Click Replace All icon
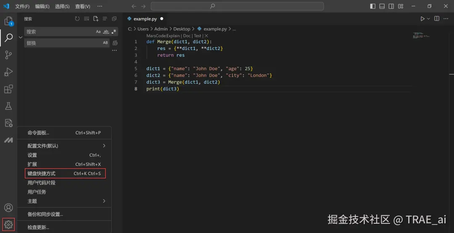Image resolution: width=454 pixels, height=233 pixels. click(115, 43)
